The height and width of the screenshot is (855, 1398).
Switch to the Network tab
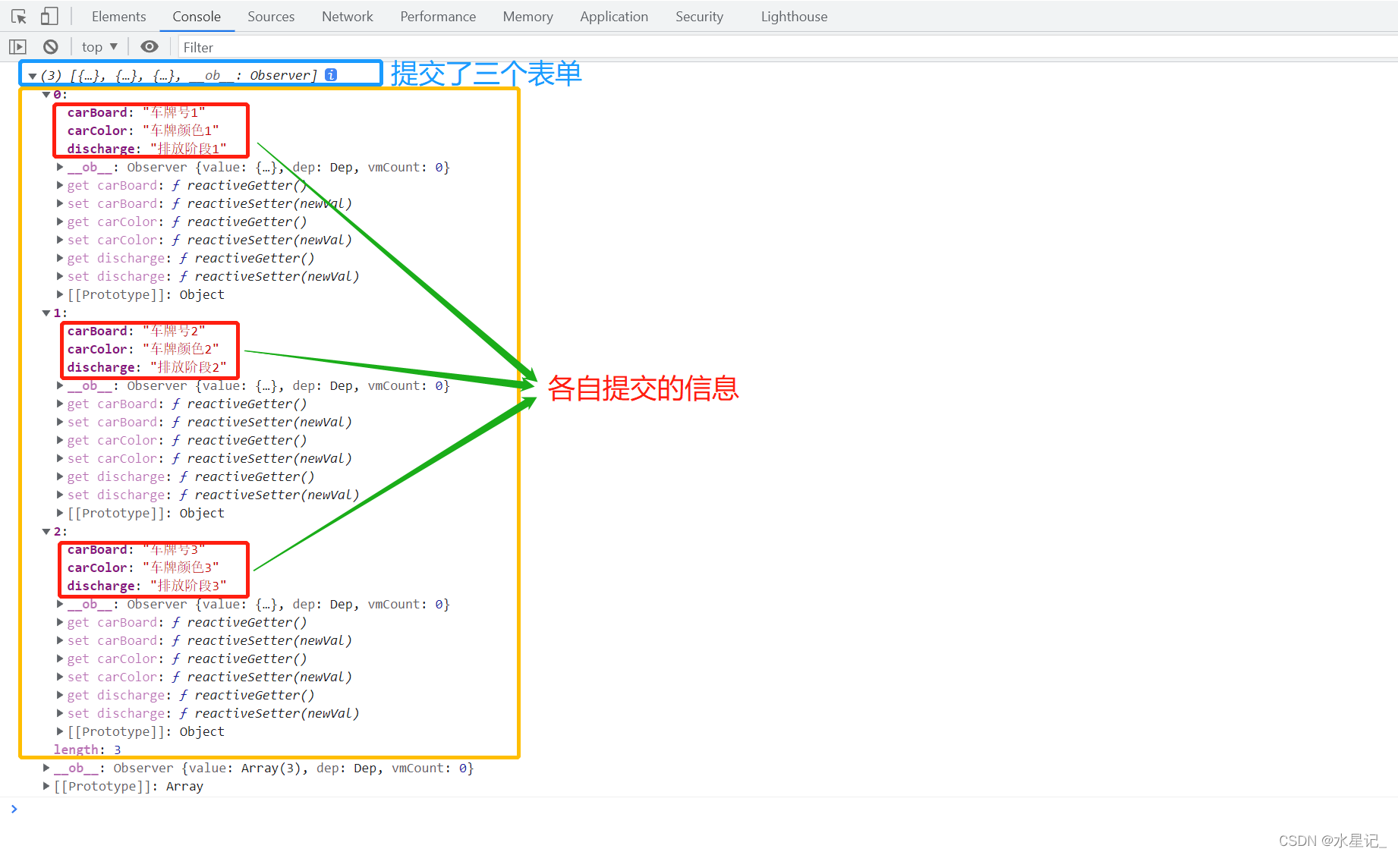(347, 16)
